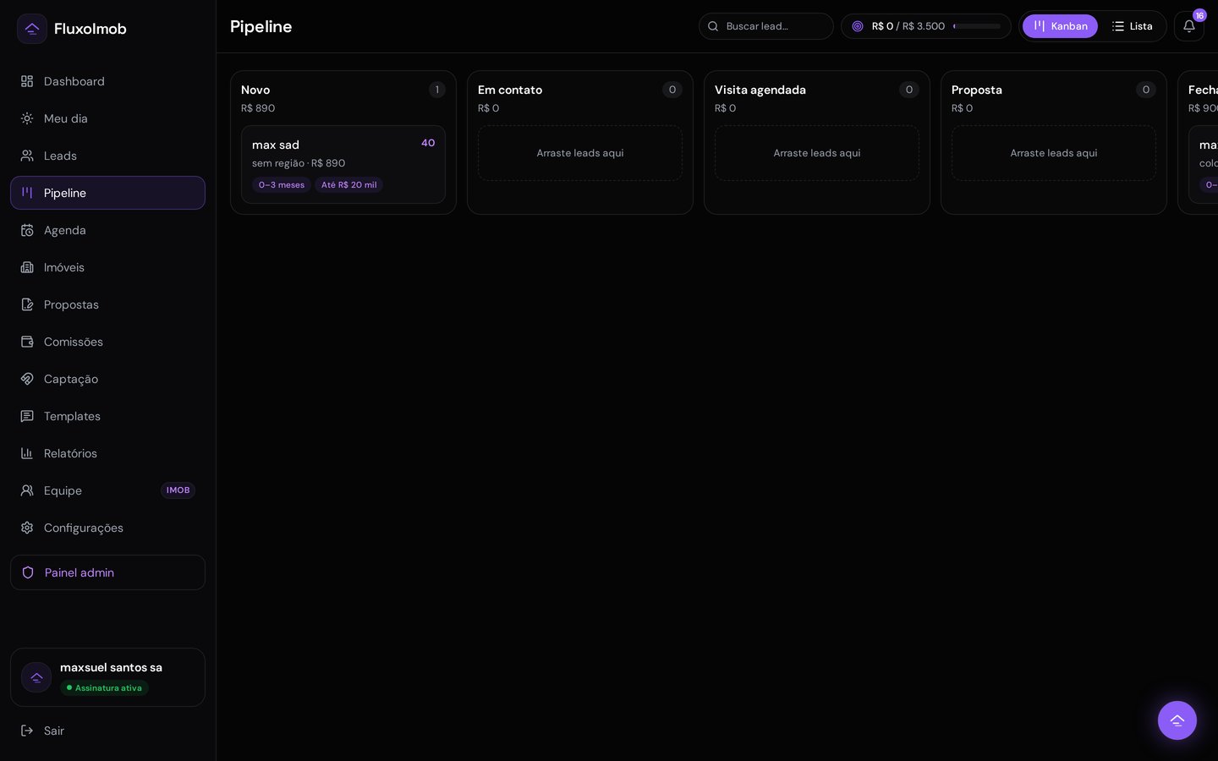Viewport: 1218px width, 761px height.
Task: Click the Propostas document icon
Action: (x=27, y=304)
